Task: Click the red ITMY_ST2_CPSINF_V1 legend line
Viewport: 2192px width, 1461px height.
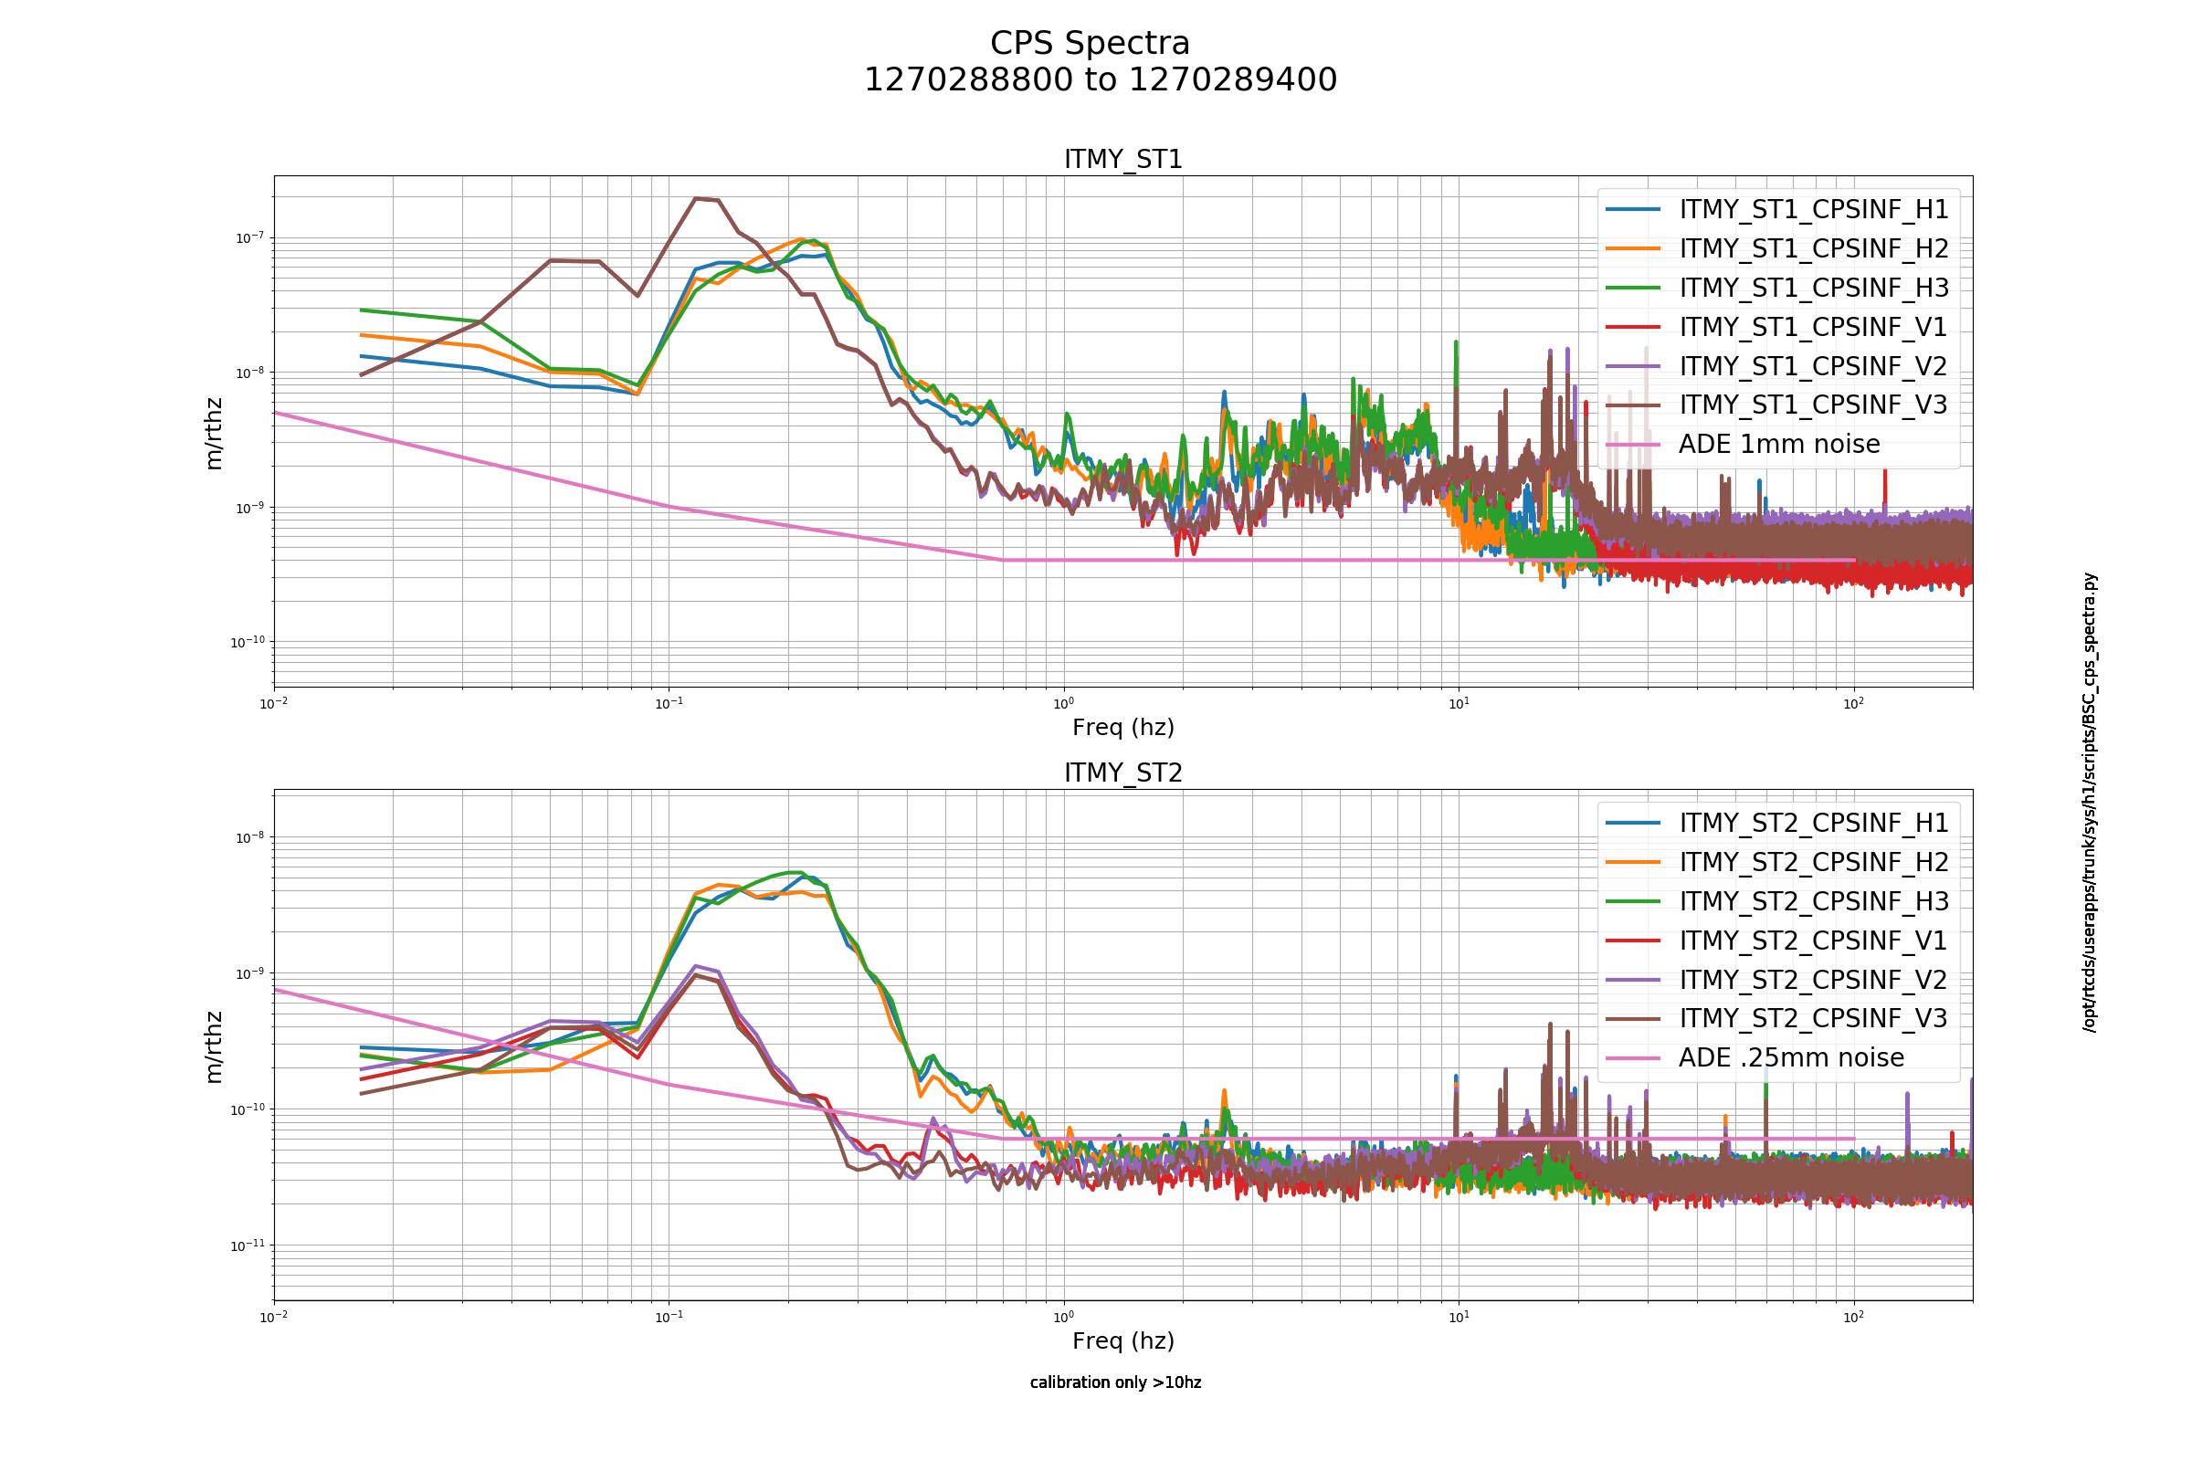Action: tap(1633, 941)
